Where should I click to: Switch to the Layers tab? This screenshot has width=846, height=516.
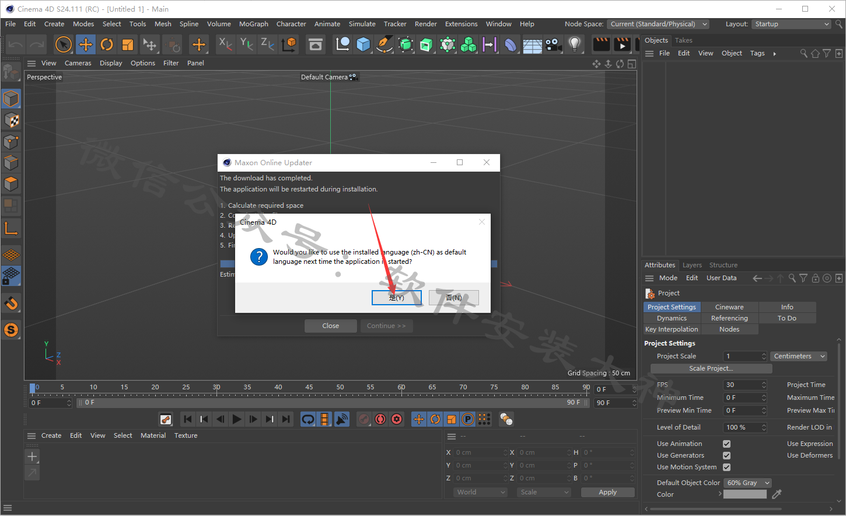click(x=693, y=265)
